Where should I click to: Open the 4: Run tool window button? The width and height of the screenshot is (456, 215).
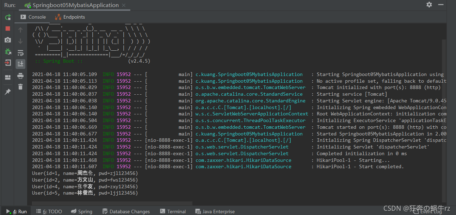(x=16, y=211)
